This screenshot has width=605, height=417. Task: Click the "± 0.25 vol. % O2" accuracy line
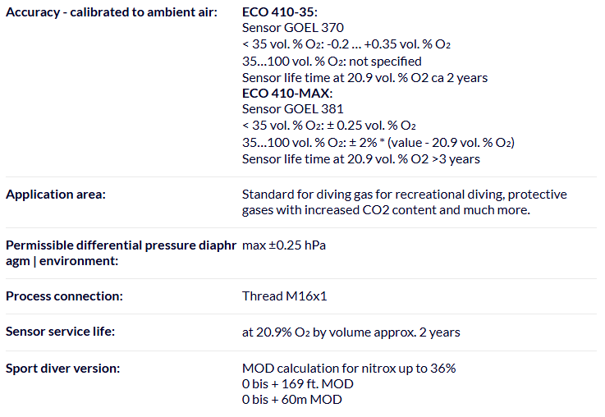[329, 126]
